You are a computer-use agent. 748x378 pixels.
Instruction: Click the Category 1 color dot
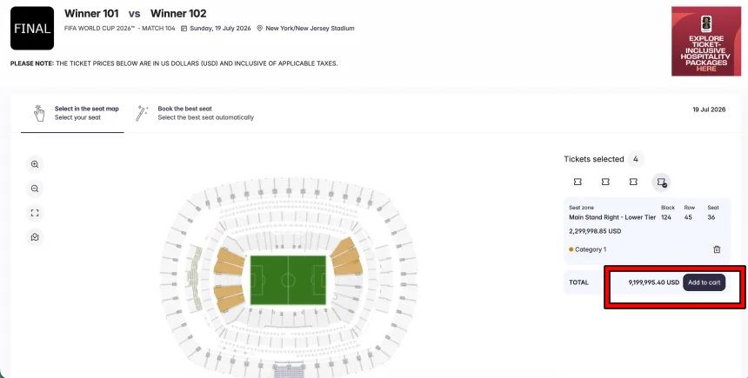point(571,249)
